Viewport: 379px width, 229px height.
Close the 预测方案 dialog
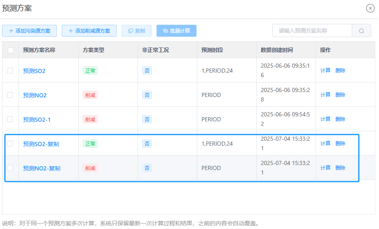[370, 8]
